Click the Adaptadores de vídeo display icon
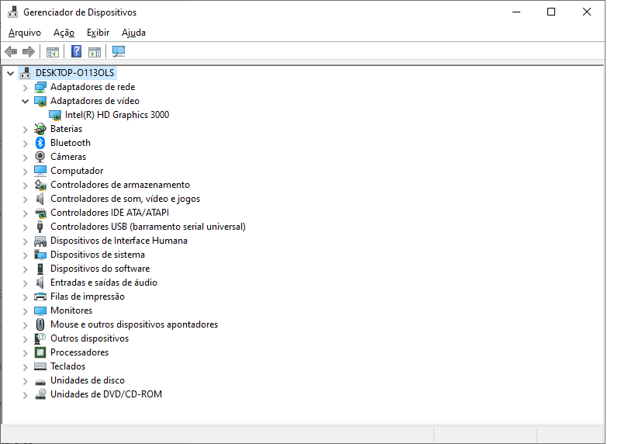This screenshot has width=635, height=444. click(x=40, y=101)
